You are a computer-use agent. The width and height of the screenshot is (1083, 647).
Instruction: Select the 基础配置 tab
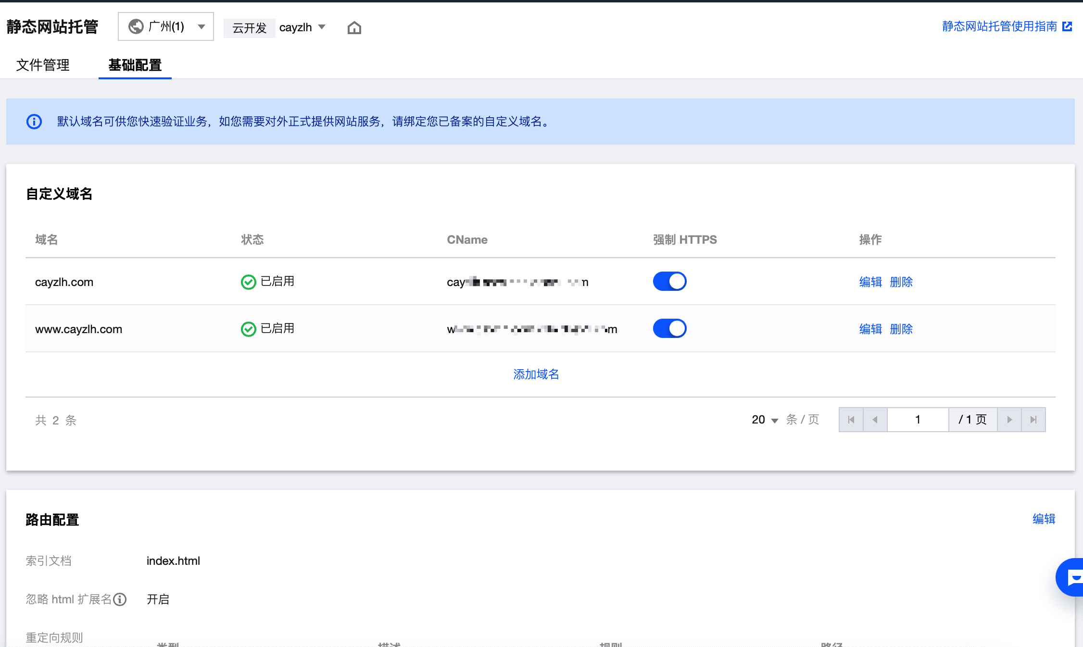point(135,65)
